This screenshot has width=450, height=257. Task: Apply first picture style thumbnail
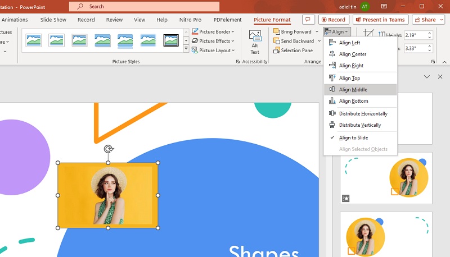(x=34, y=40)
